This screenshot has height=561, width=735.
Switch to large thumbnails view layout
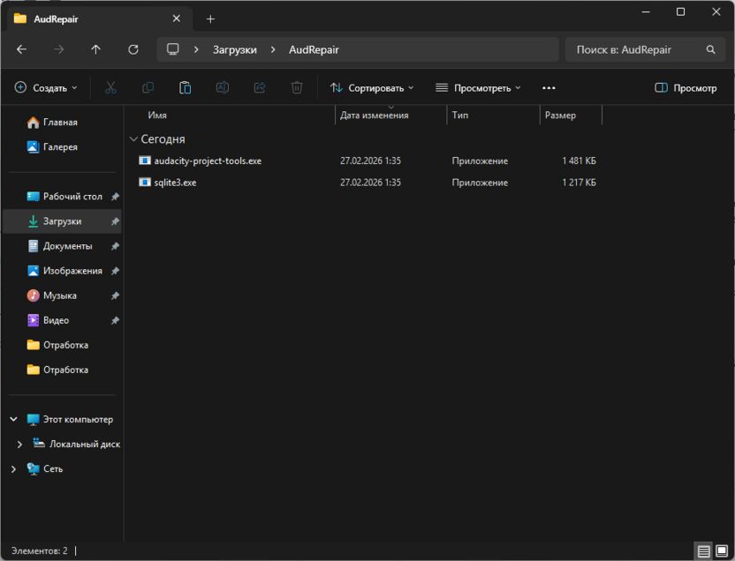point(722,551)
